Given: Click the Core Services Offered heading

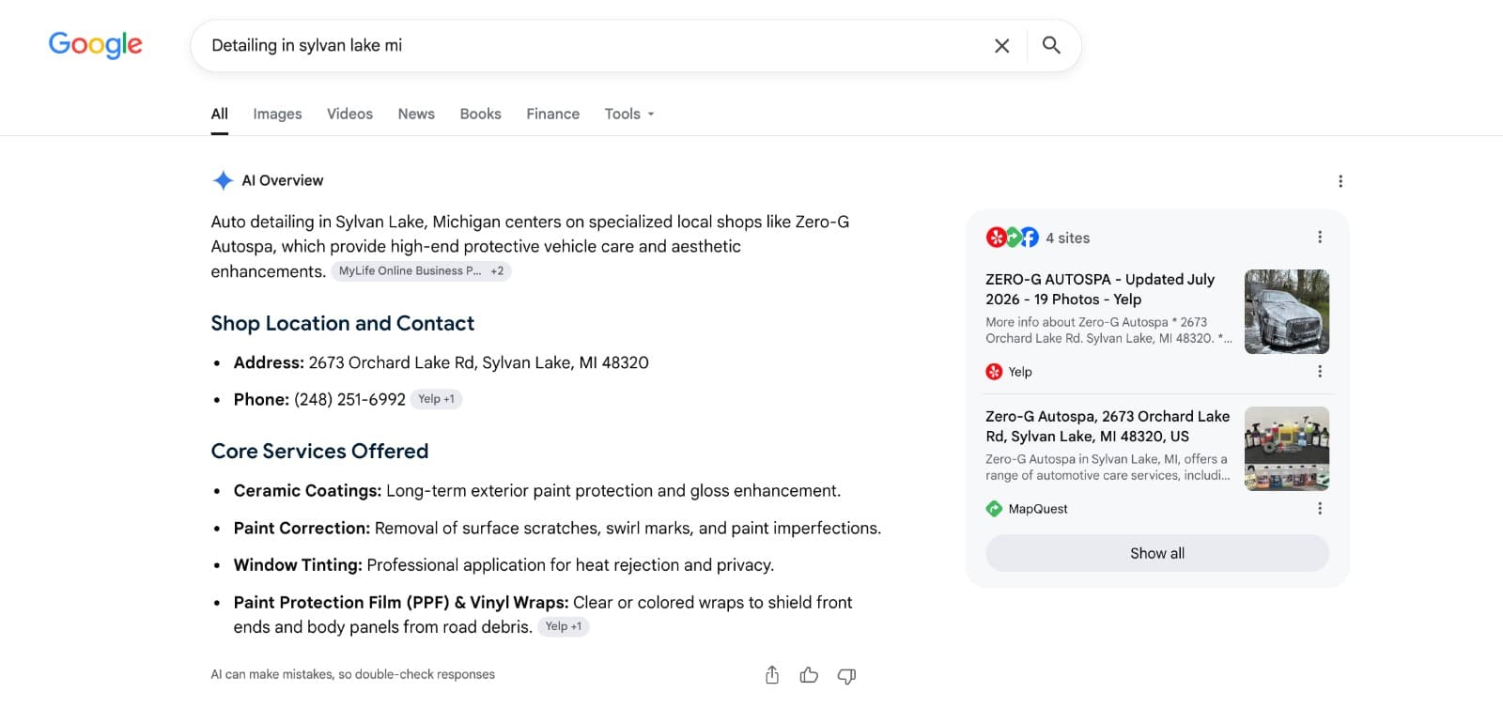Looking at the screenshot, I should 319,451.
